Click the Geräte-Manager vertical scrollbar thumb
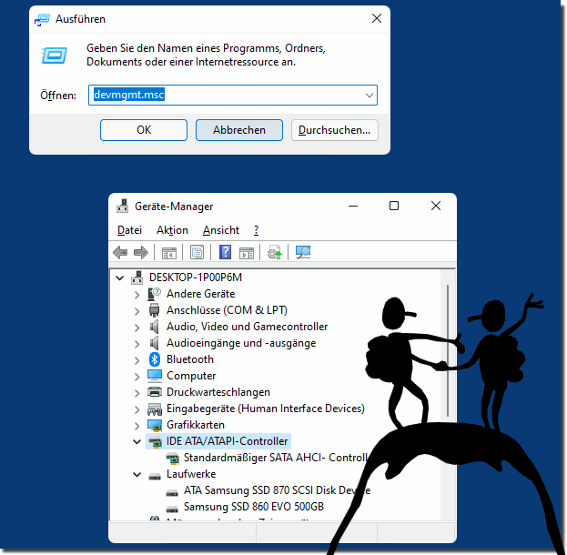 point(448,350)
